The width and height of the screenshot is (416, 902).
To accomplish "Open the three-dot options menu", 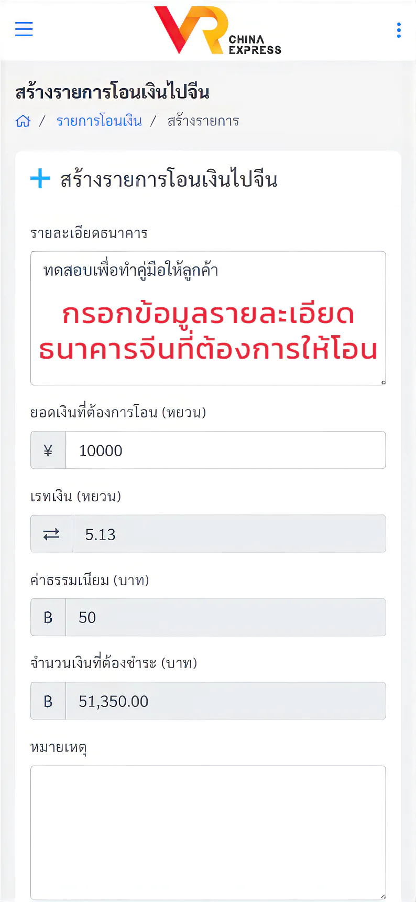I will click(x=399, y=30).
